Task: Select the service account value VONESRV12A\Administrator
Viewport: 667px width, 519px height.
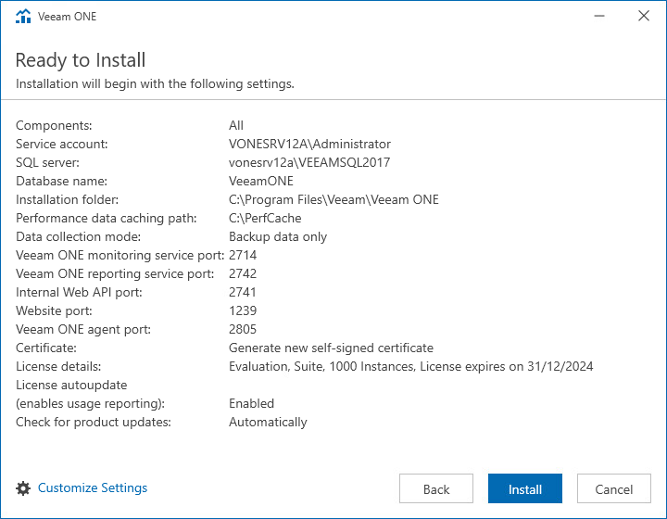Action: pos(309,145)
